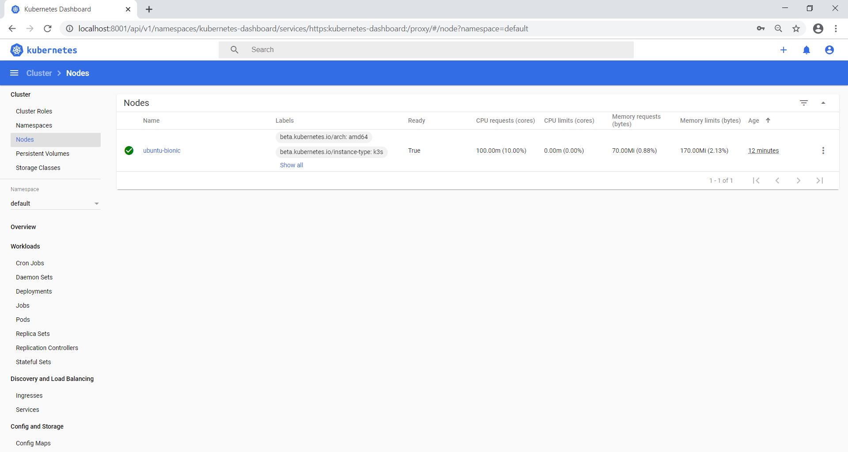Select Persistent Volumes in the sidebar

42,154
